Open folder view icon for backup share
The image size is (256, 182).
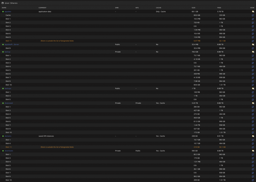(253, 52)
